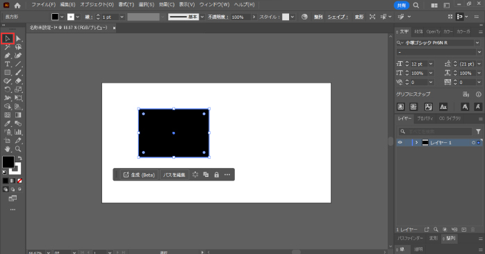
Task: Go to the Home screen icon
Action: tap(17, 6)
